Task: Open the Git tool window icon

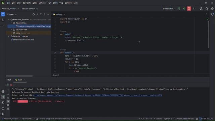Action: pos(3,114)
